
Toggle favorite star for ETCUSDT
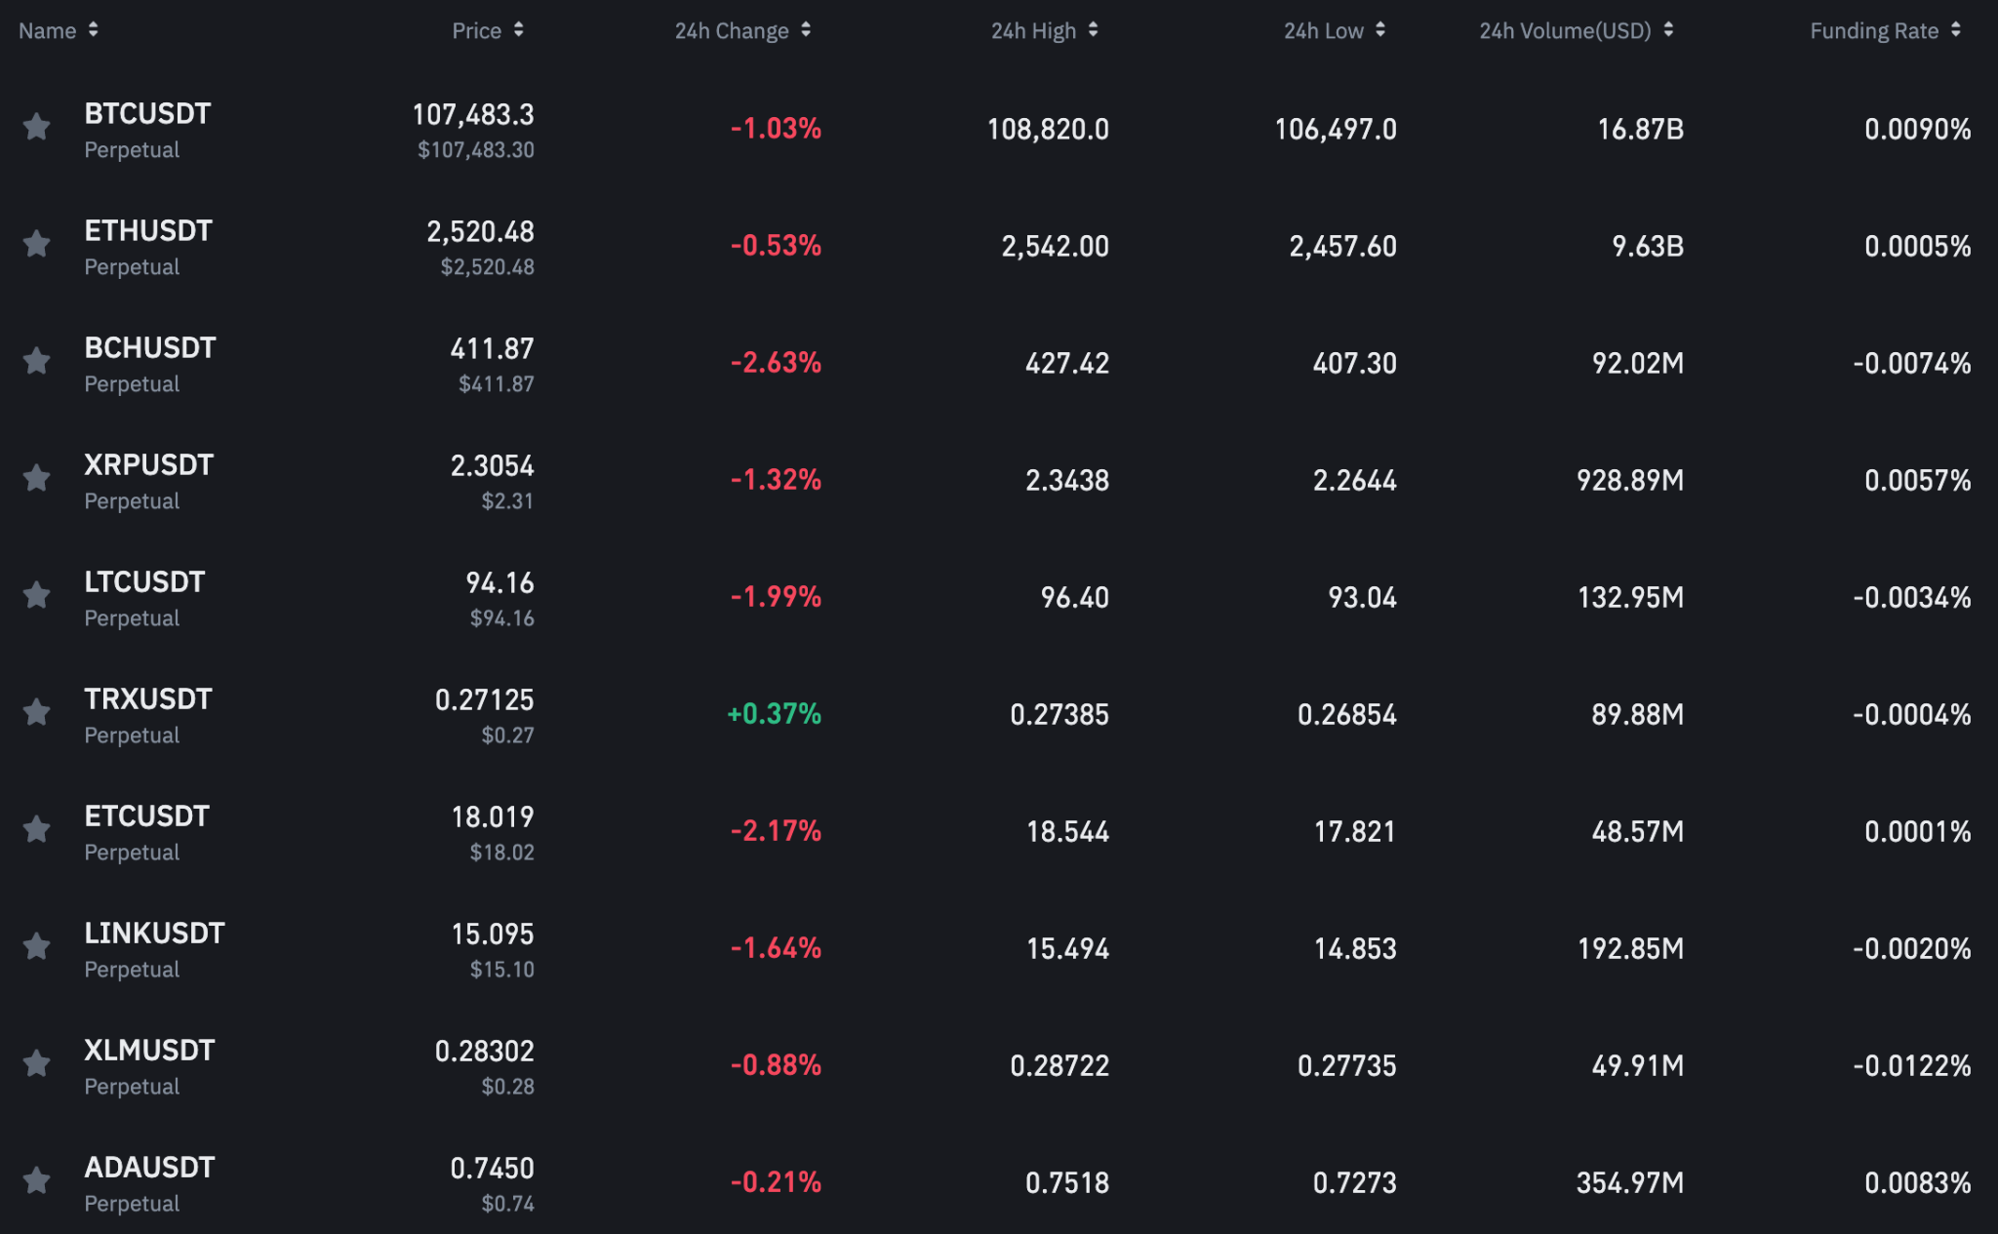[37, 829]
